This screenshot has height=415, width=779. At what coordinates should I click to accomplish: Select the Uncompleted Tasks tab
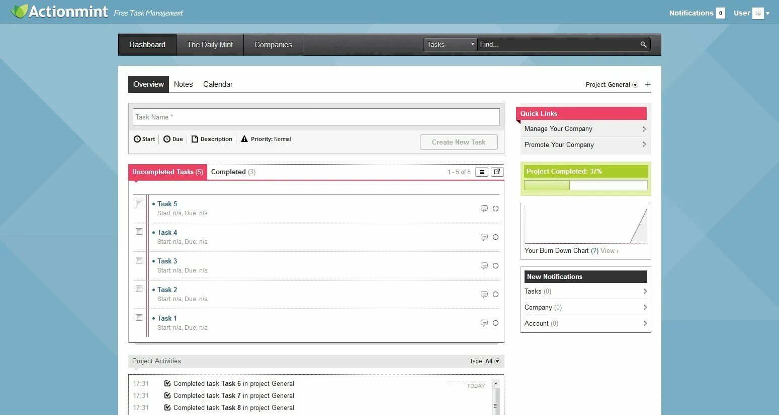click(x=167, y=172)
